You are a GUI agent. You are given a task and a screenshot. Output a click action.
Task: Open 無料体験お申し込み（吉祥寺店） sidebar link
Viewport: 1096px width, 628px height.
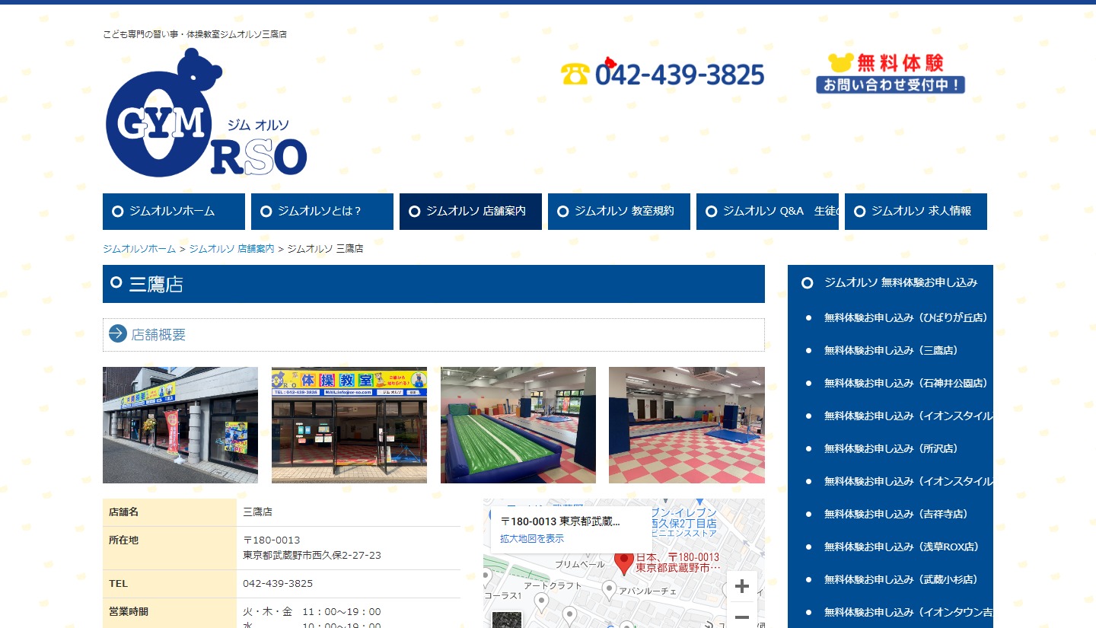[x=896, y=514]
